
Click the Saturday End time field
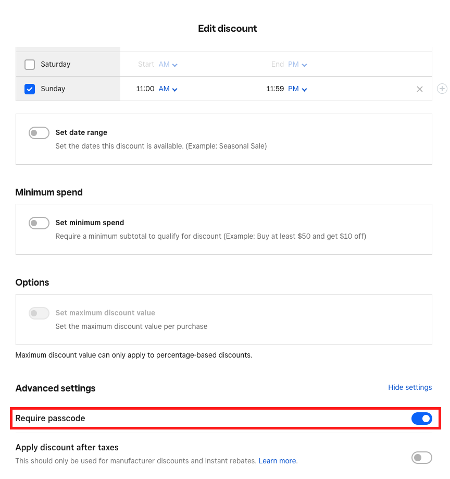coord(277,65)
